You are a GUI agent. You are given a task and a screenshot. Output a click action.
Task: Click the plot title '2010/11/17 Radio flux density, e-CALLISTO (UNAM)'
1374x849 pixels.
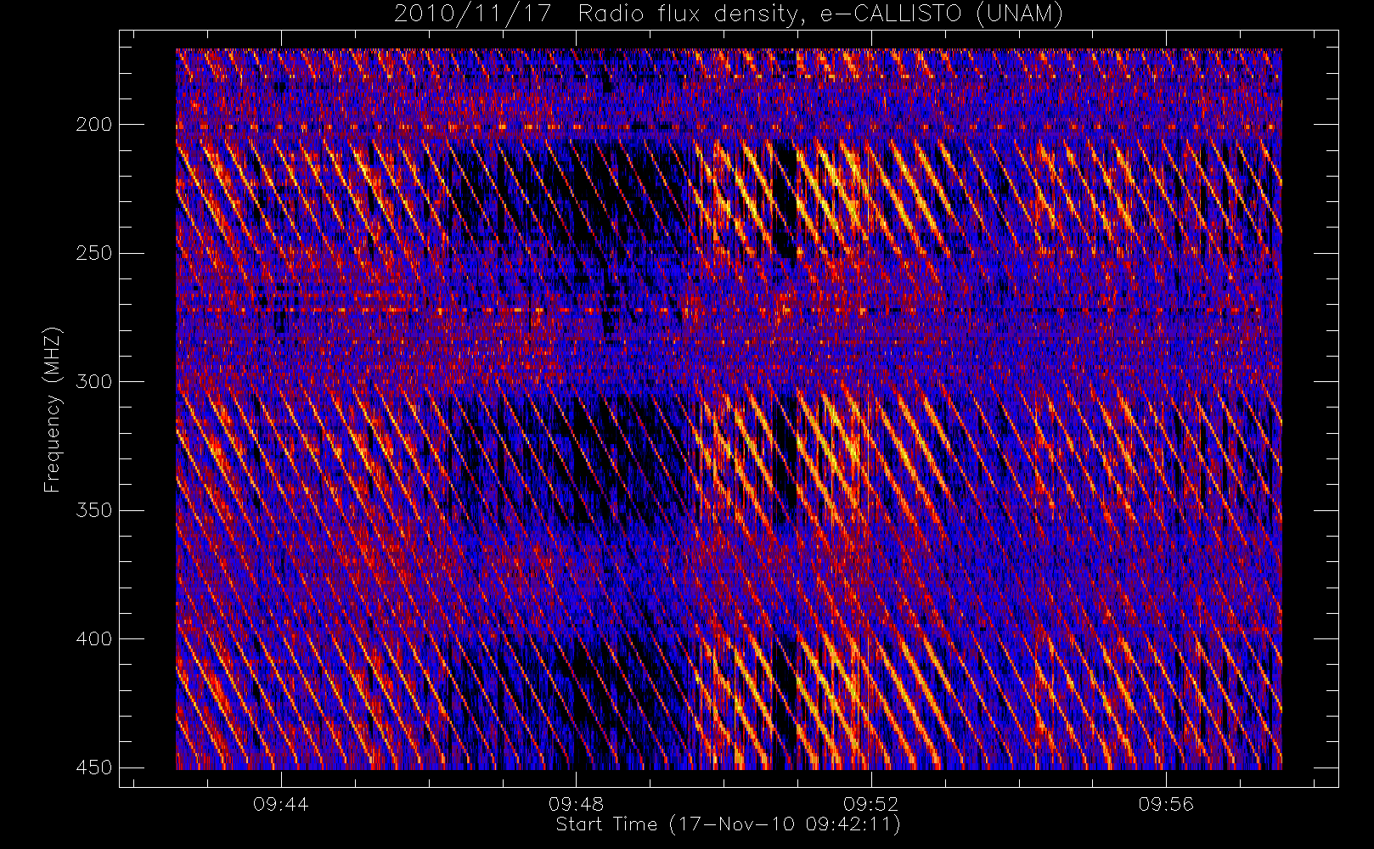point(729,14)
